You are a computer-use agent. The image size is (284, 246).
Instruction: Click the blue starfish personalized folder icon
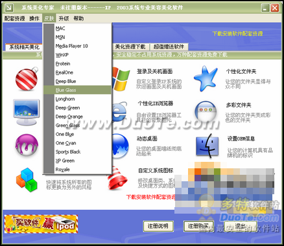tap(206, 79)
